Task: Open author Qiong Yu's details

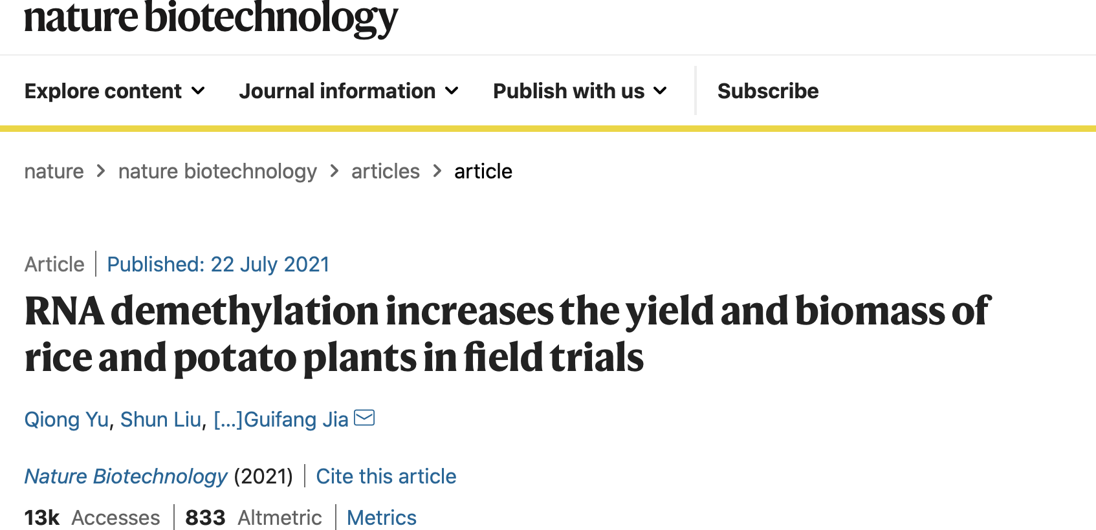Action: [x=67, y=419]
